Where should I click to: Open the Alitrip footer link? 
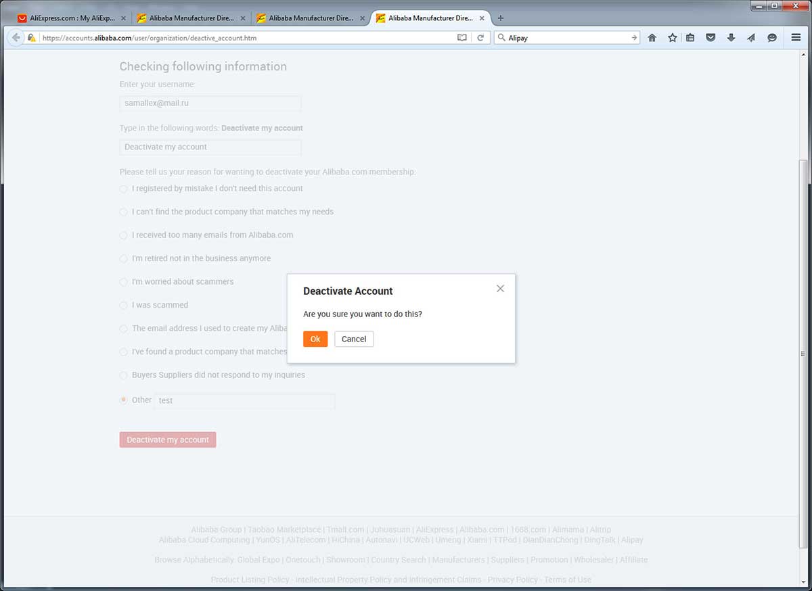pos(600,529)
